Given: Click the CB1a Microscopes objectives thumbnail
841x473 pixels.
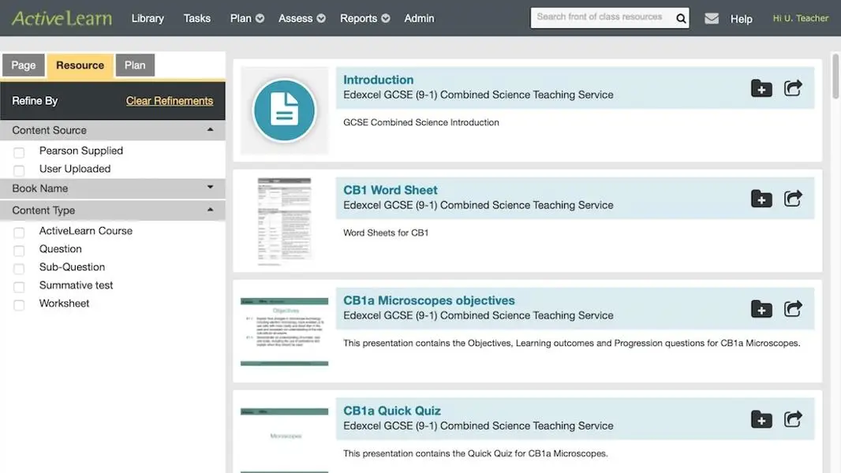Looking at the screenshot, I should point(284,332).
